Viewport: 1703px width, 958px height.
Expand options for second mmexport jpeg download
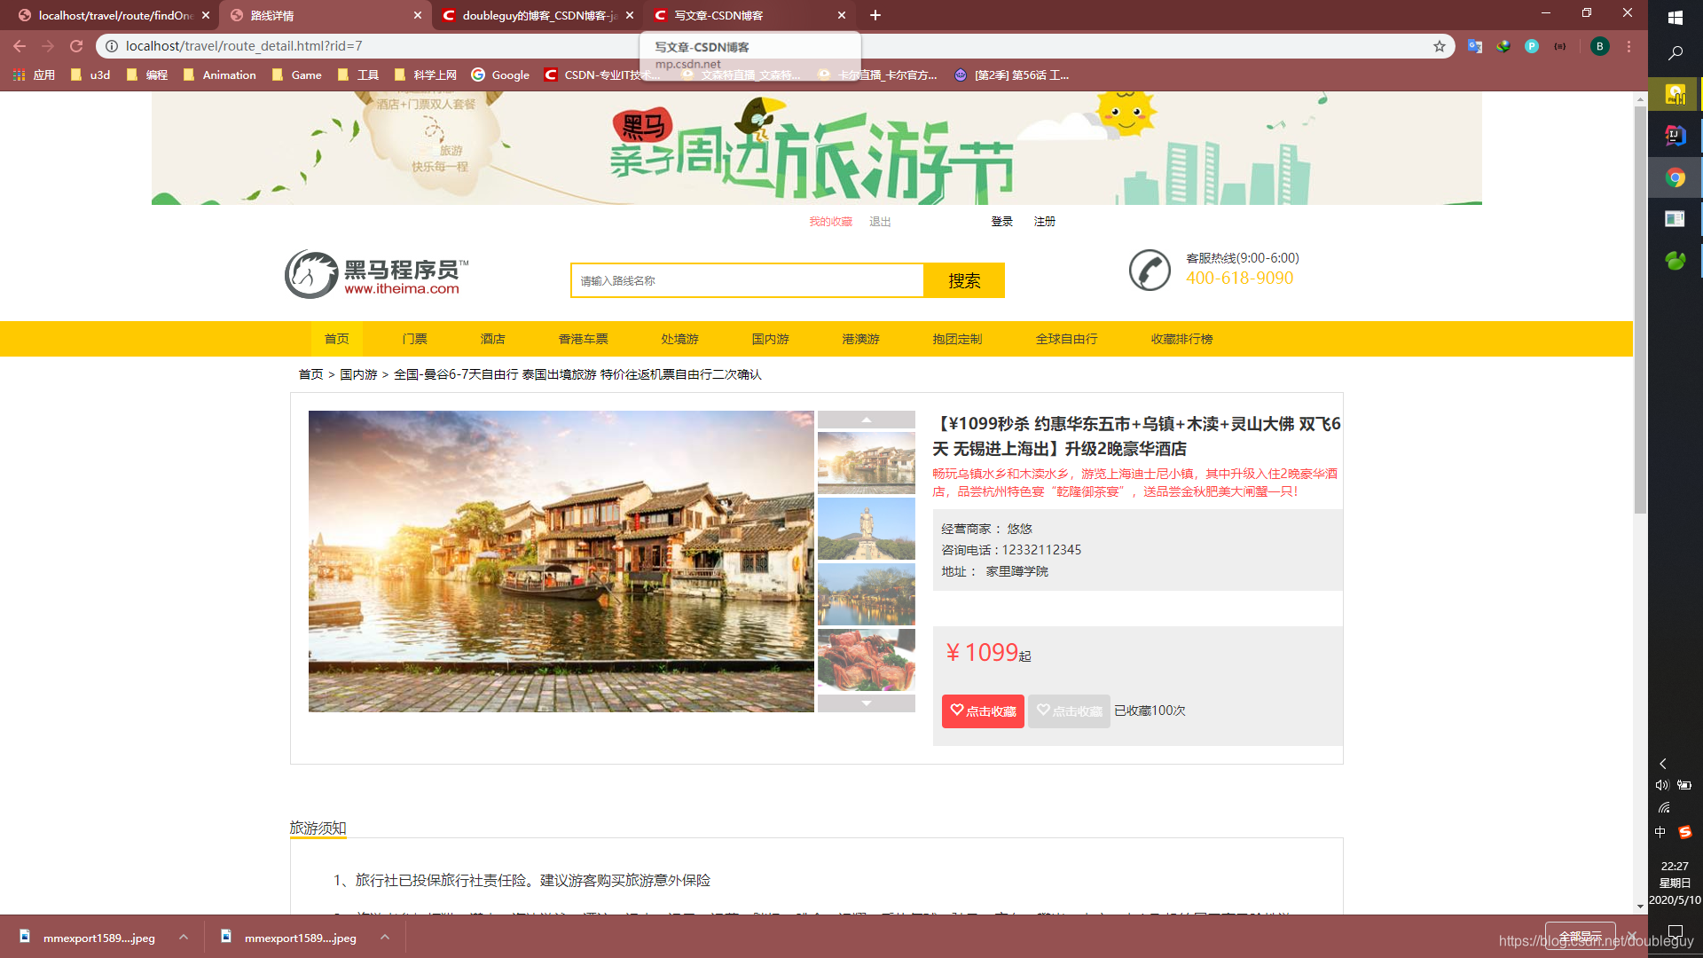[385, 937]
